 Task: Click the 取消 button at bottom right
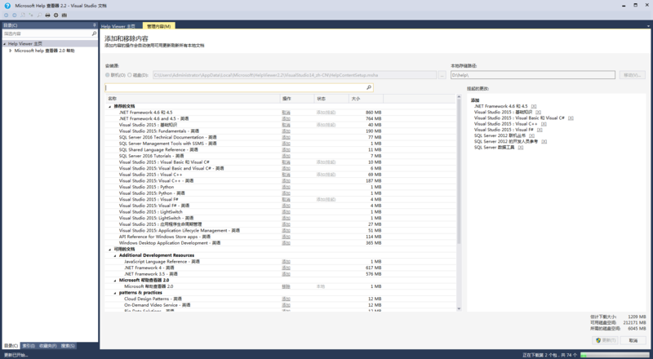[x=633, y=340]
